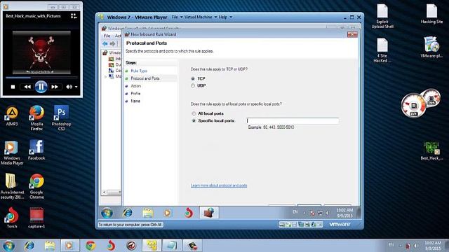Open Internet Explorer on host taskbar
The image size is (449, 252).
click(x=29, y=246)
